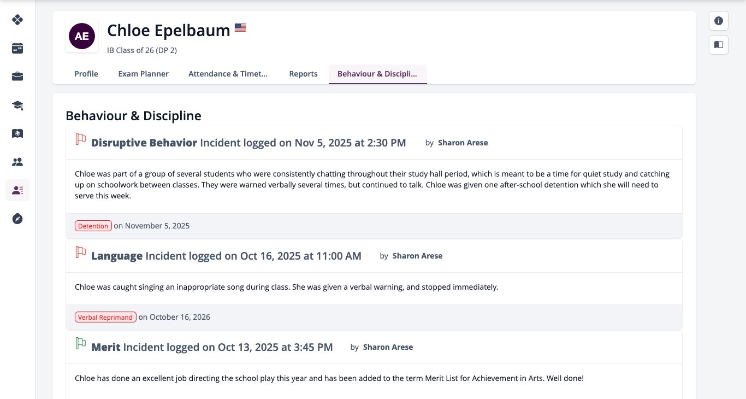The height and width of the screenshot is (399, 746).
Task: Switch to the Profile tab
Action: click(86, 74)
